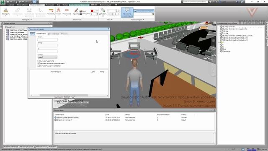Open the View (Вид) ribbon tab

tap(58, 5)
